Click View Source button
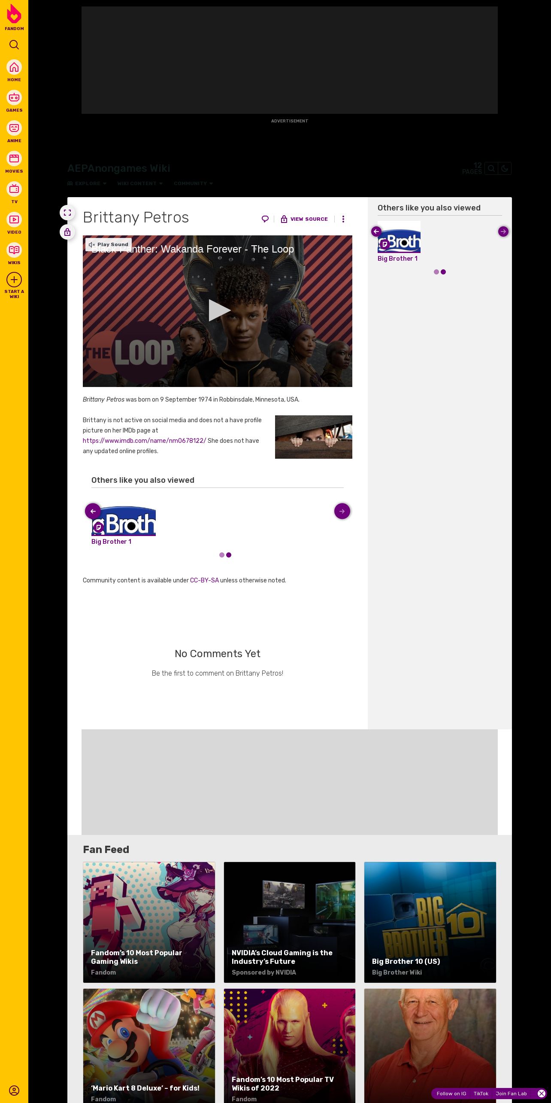This screenshot has height=1103, width=551. pos(304,219)
